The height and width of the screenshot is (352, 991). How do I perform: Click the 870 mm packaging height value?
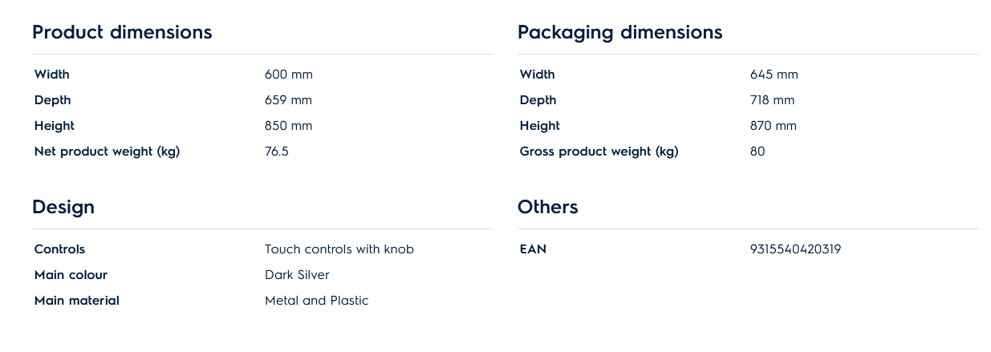tap(773, 126)
